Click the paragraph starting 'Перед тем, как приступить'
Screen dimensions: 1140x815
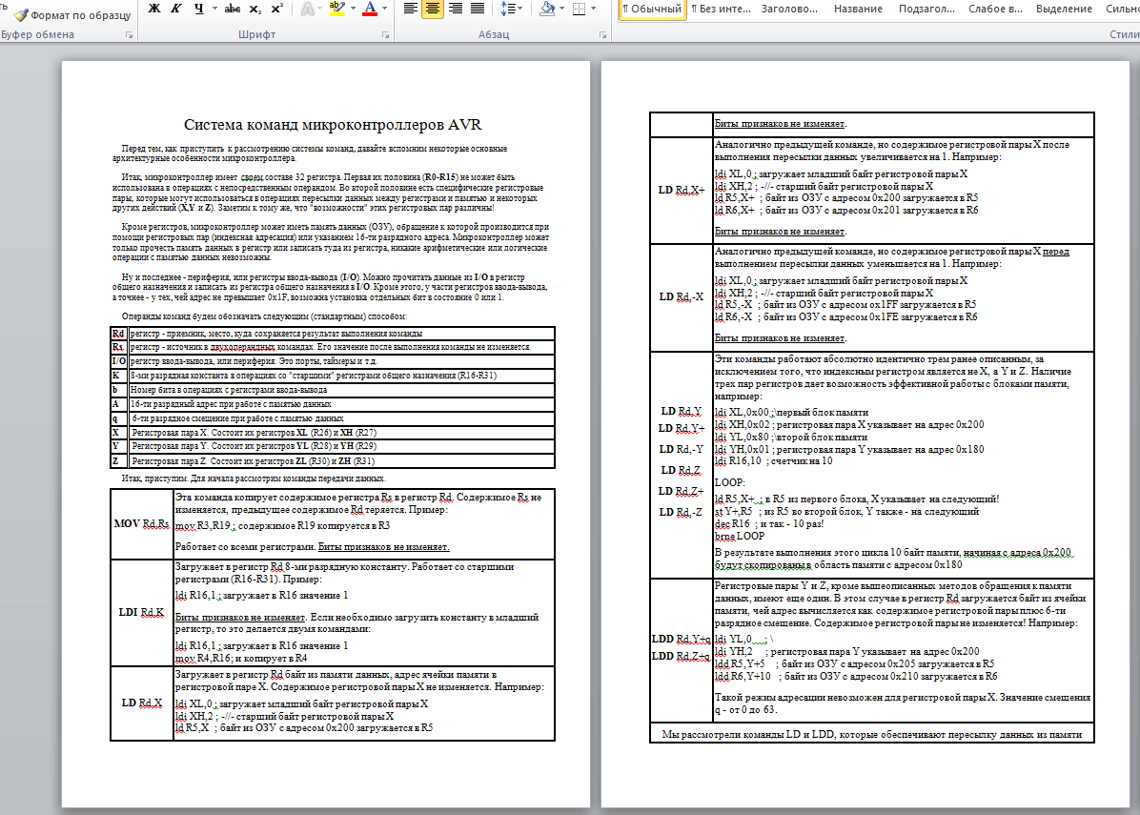pyautogui.click(x=310, y=153)
